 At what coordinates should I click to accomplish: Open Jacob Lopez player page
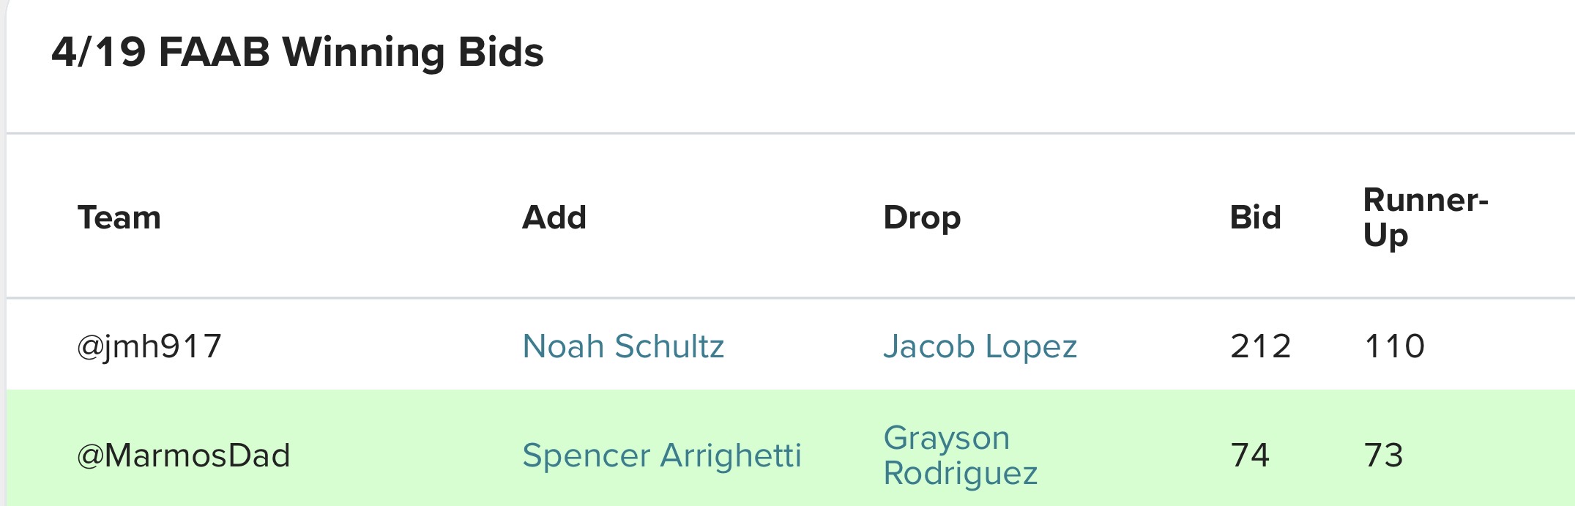[x=980, y=346]
